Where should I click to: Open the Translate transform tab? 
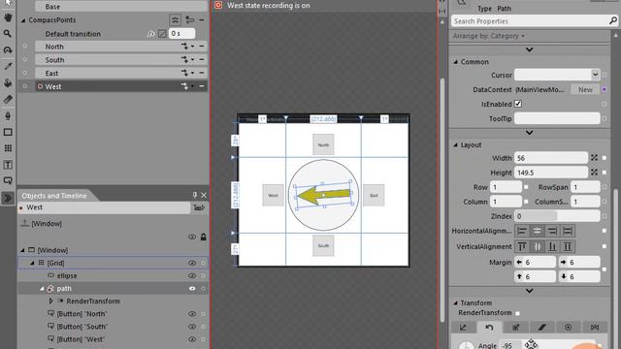(x=463, y=328)
